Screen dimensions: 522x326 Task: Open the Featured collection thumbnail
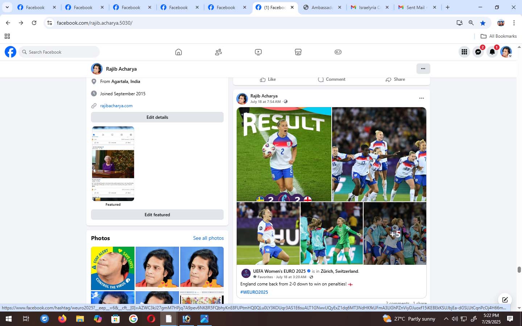click(x=113, y=164)
